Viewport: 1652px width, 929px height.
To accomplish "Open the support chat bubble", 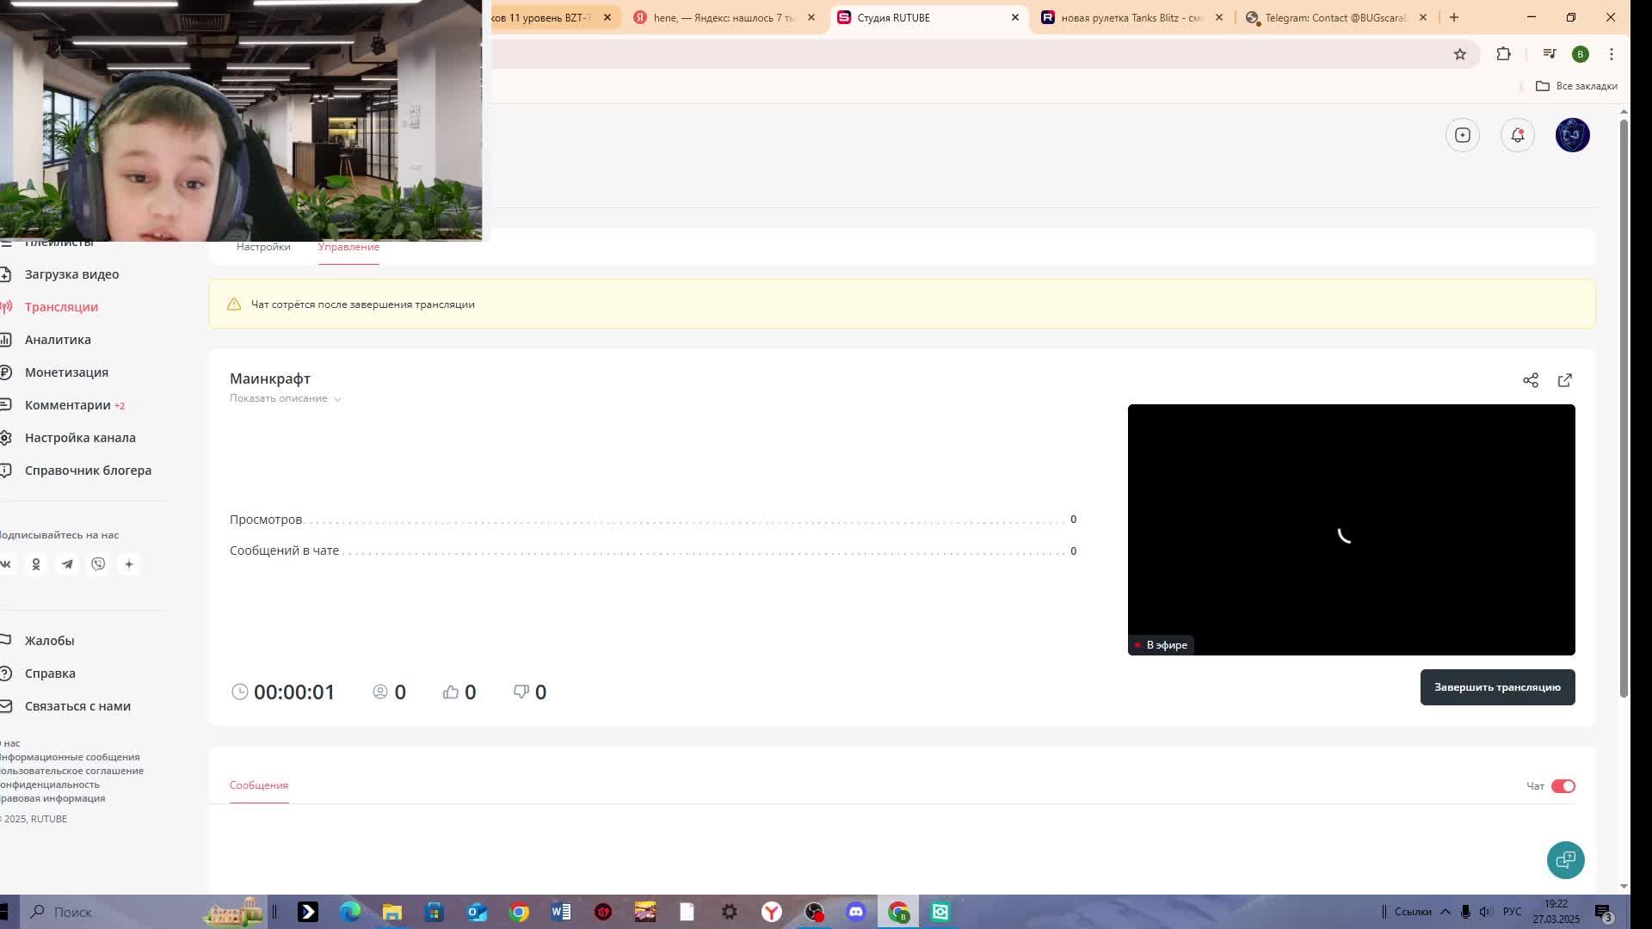I will click(1565, 859).
